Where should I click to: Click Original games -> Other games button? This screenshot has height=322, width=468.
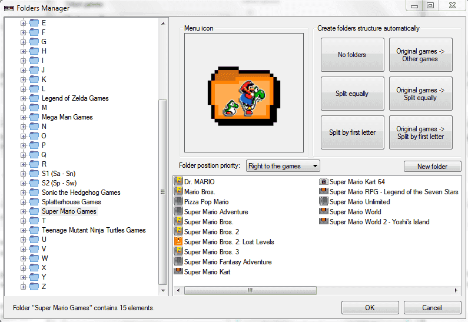[x=420, y=55]
